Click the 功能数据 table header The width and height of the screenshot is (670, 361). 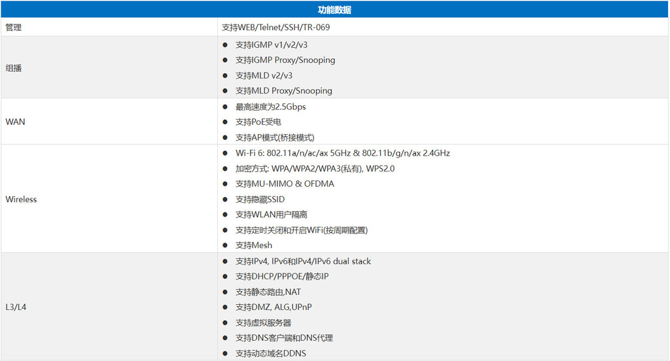click(334, 10)
